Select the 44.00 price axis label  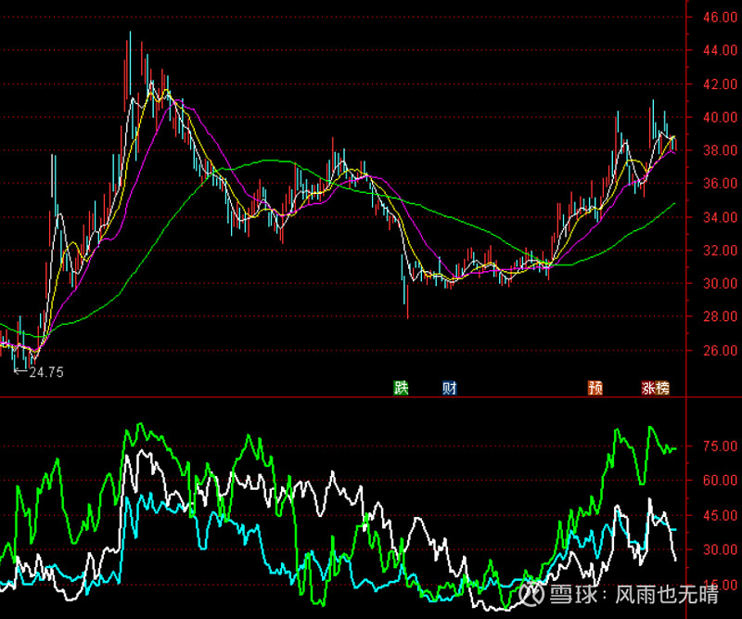[720, 50]
